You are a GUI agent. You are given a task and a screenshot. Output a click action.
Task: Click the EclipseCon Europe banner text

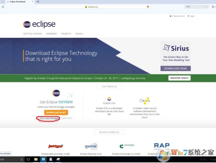click(x=85, y=78)
